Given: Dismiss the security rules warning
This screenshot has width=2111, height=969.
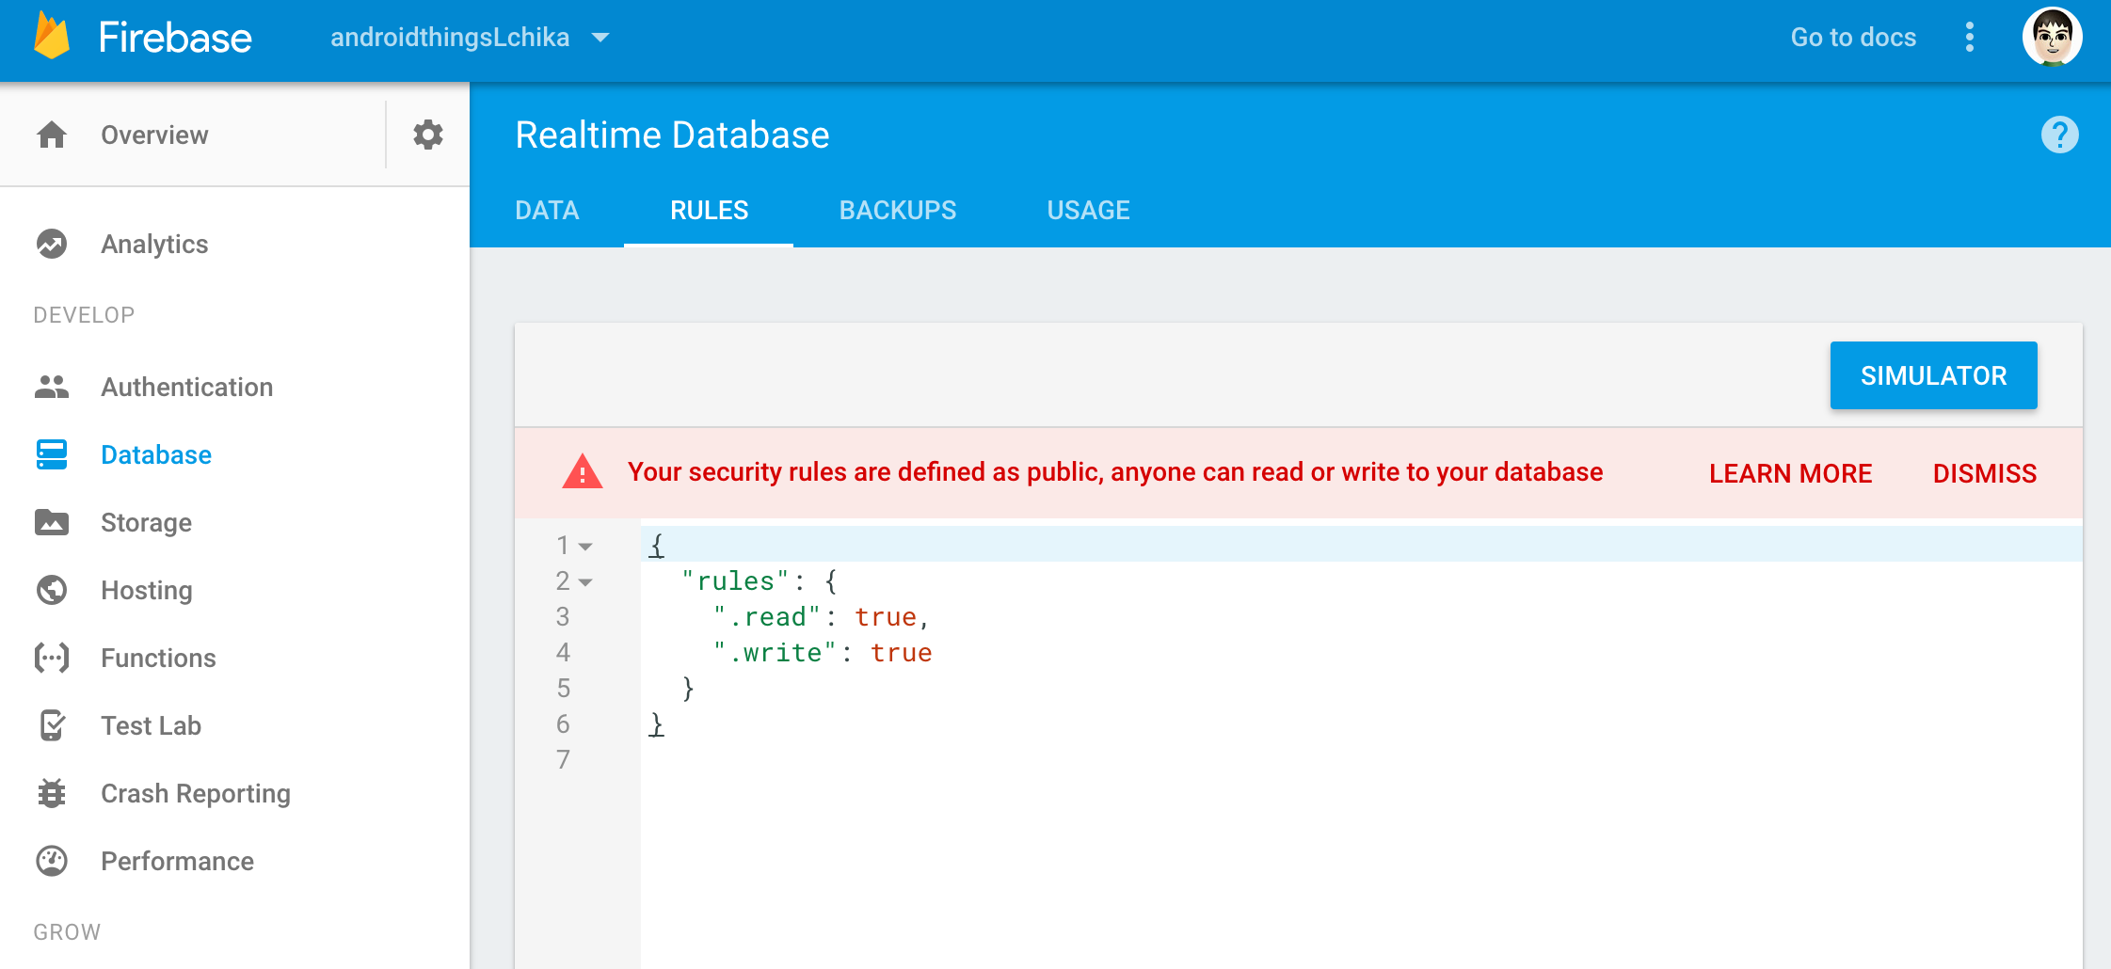Looking at the screenshot, I should (x=1984, y=473).
